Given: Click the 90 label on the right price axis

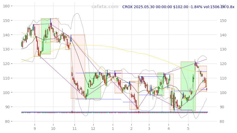Looking at the screenshot, I should 222,107.
